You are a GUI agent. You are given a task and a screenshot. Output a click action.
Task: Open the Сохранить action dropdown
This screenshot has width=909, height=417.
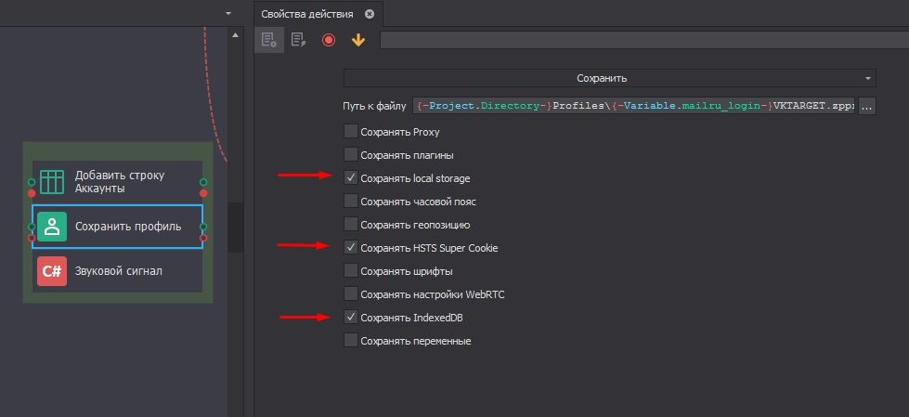609,79
